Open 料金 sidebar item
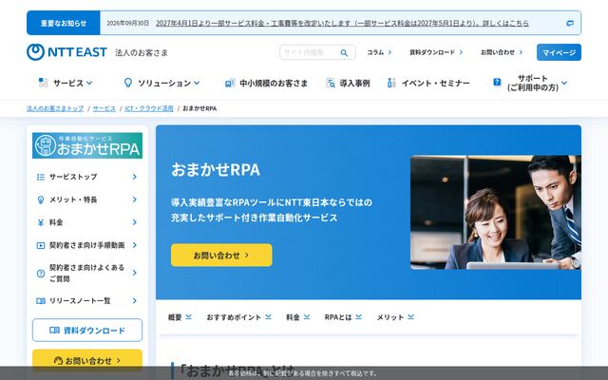Image resolution: width=608 pixels, height=380 pixels. 87,222
